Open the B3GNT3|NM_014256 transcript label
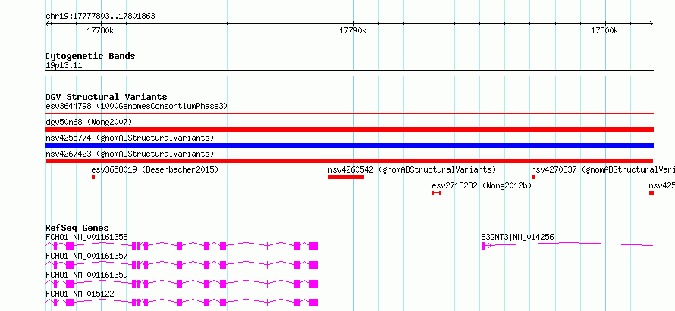The image size is (675, 311). (517, 237)
